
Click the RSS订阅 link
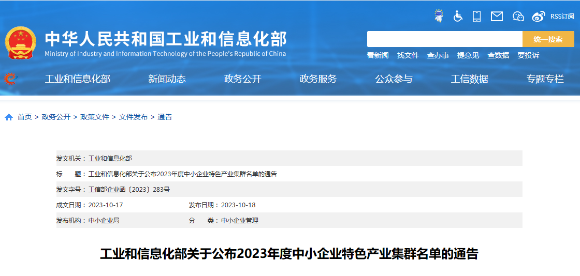click(x=562, y=17)
